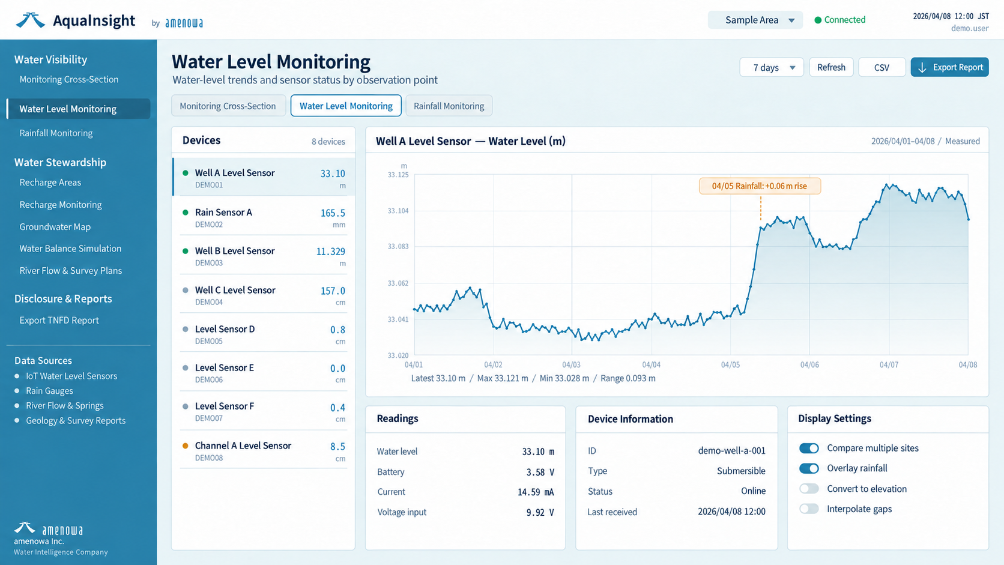Click the status dot of Rain Sensor A
The image size is (1004, 565).
(185, 213)
